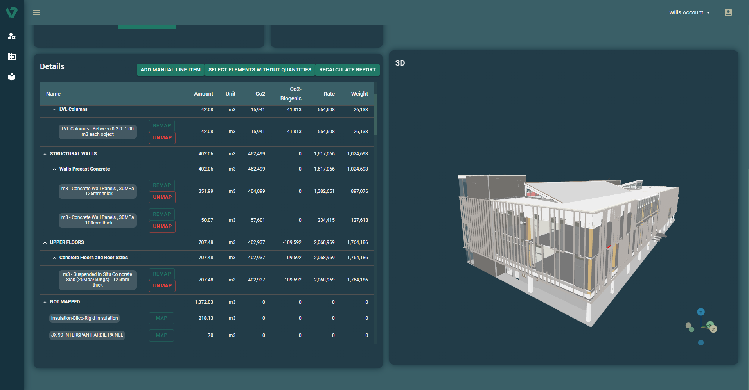This screenshot has width=749, height=390.
Task: Collapse the UPPER FLOORS group
Action: pyautogui.click(x=45, y=243)
